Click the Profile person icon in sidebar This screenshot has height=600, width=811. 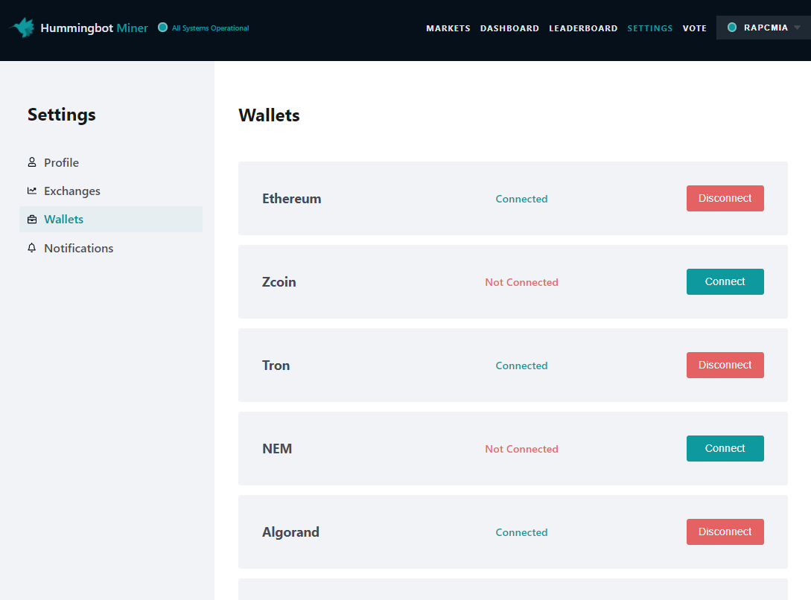[32, 162]
